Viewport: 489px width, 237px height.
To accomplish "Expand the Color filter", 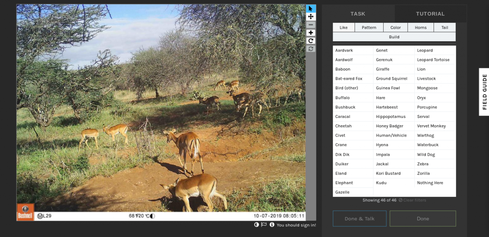I will coord(395,27).
